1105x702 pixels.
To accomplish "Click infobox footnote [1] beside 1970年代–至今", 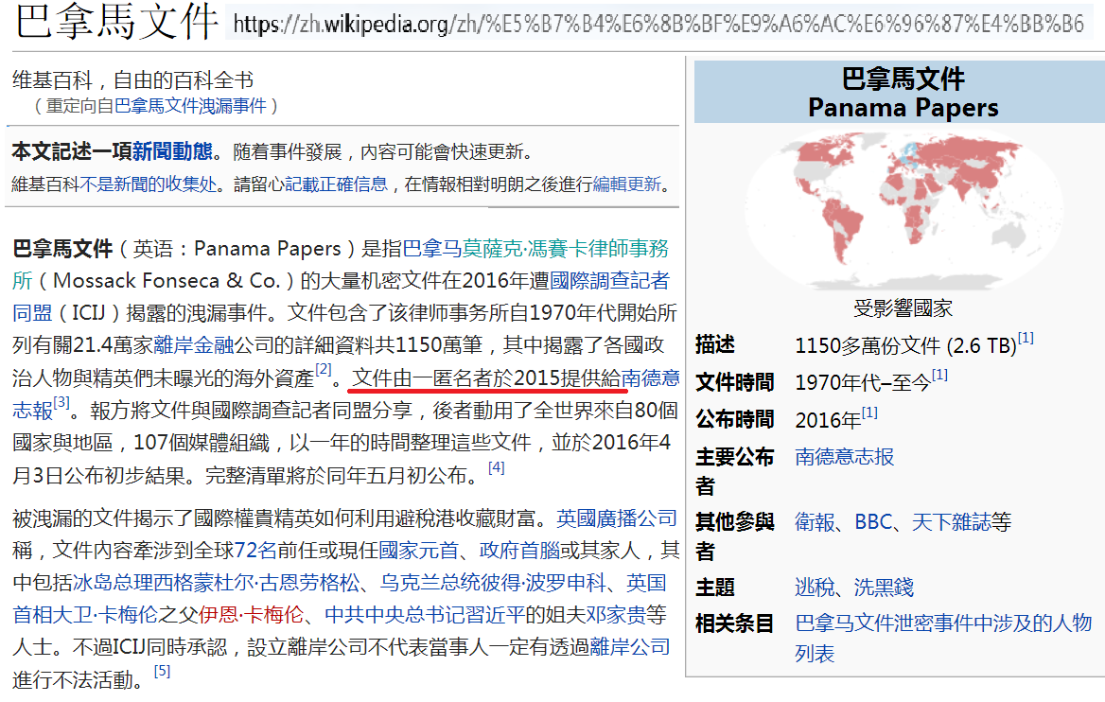I will pyautogui.click(x=939, y=375).
